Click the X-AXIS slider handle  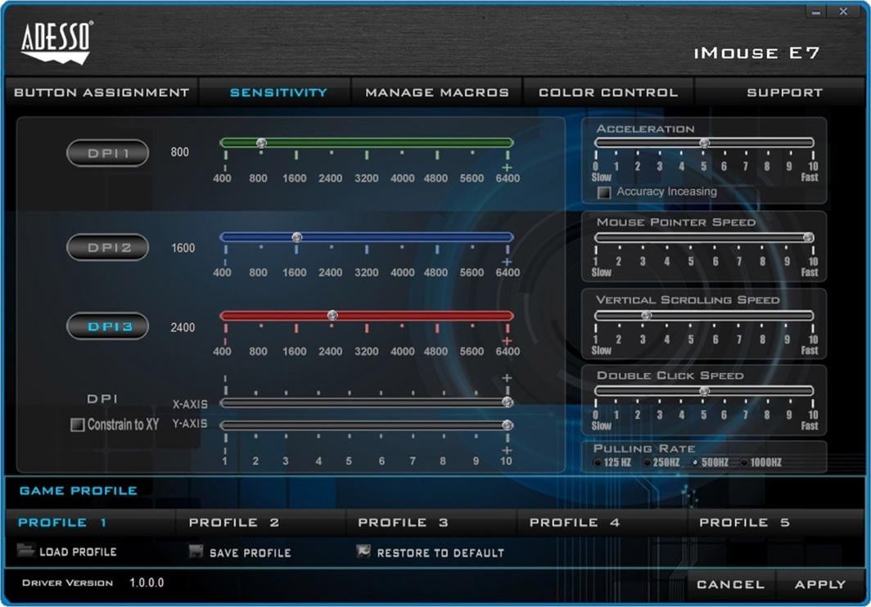[x=508, y=402]
